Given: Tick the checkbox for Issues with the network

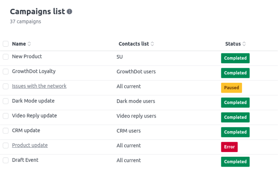Looking at the screenshot, I should coord(6,86).
